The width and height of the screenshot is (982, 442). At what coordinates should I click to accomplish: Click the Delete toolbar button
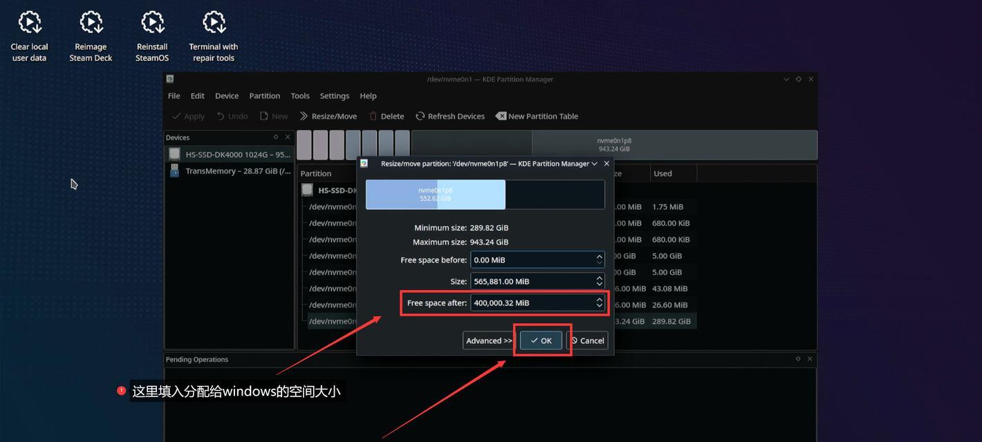coord(387,116)
